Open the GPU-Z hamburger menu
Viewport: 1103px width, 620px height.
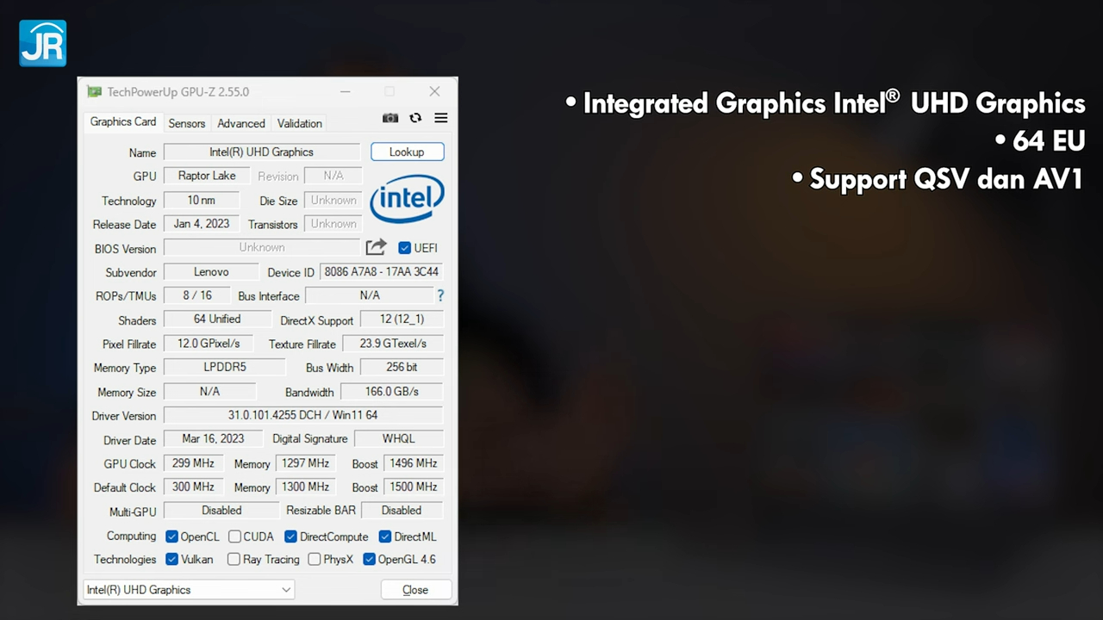click(440, 118)
